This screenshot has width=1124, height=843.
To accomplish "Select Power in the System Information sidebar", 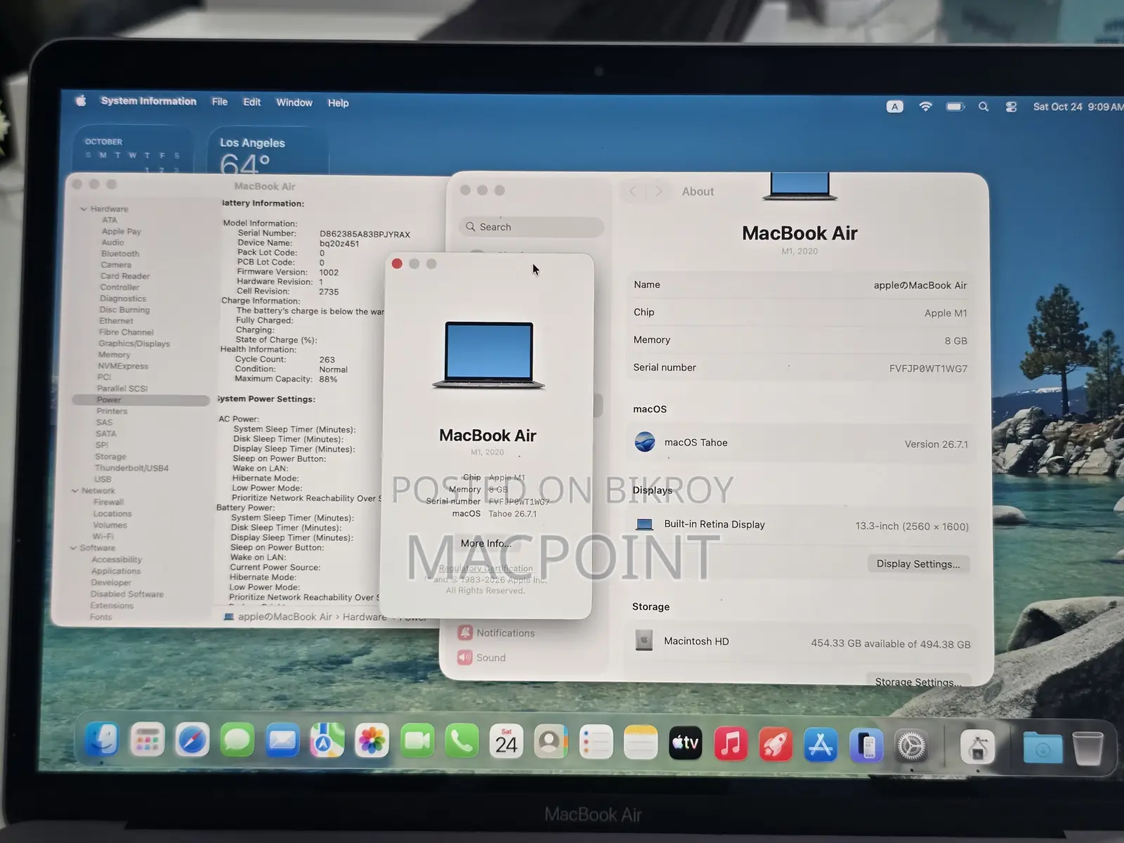I will [x=141, y=400].
